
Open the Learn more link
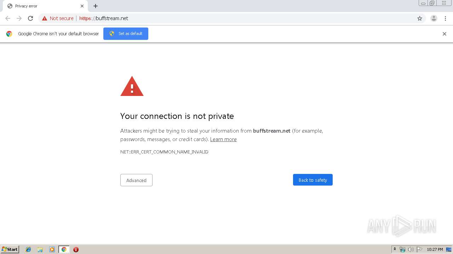[x=223, y=139]
